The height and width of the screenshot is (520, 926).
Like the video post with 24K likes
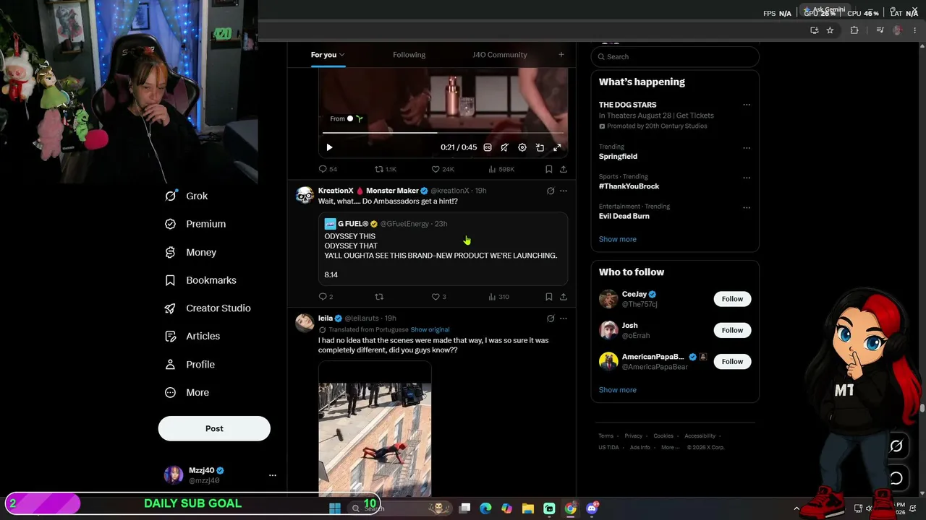[443, 169]
